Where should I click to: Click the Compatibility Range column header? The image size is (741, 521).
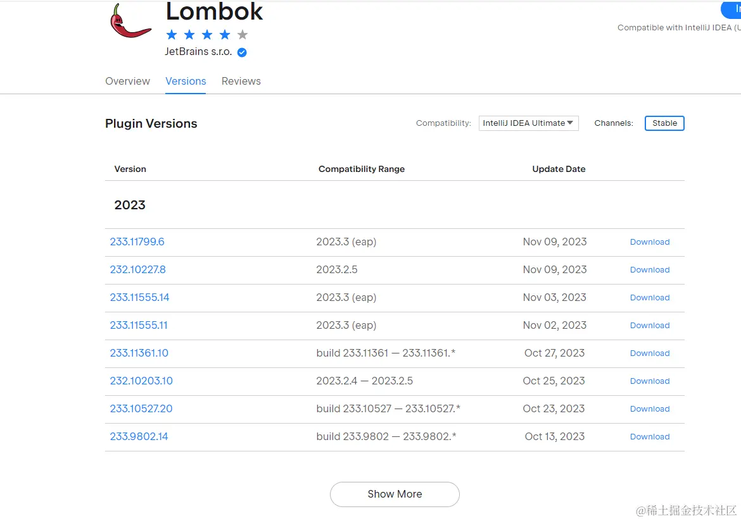tap(362, 169)
